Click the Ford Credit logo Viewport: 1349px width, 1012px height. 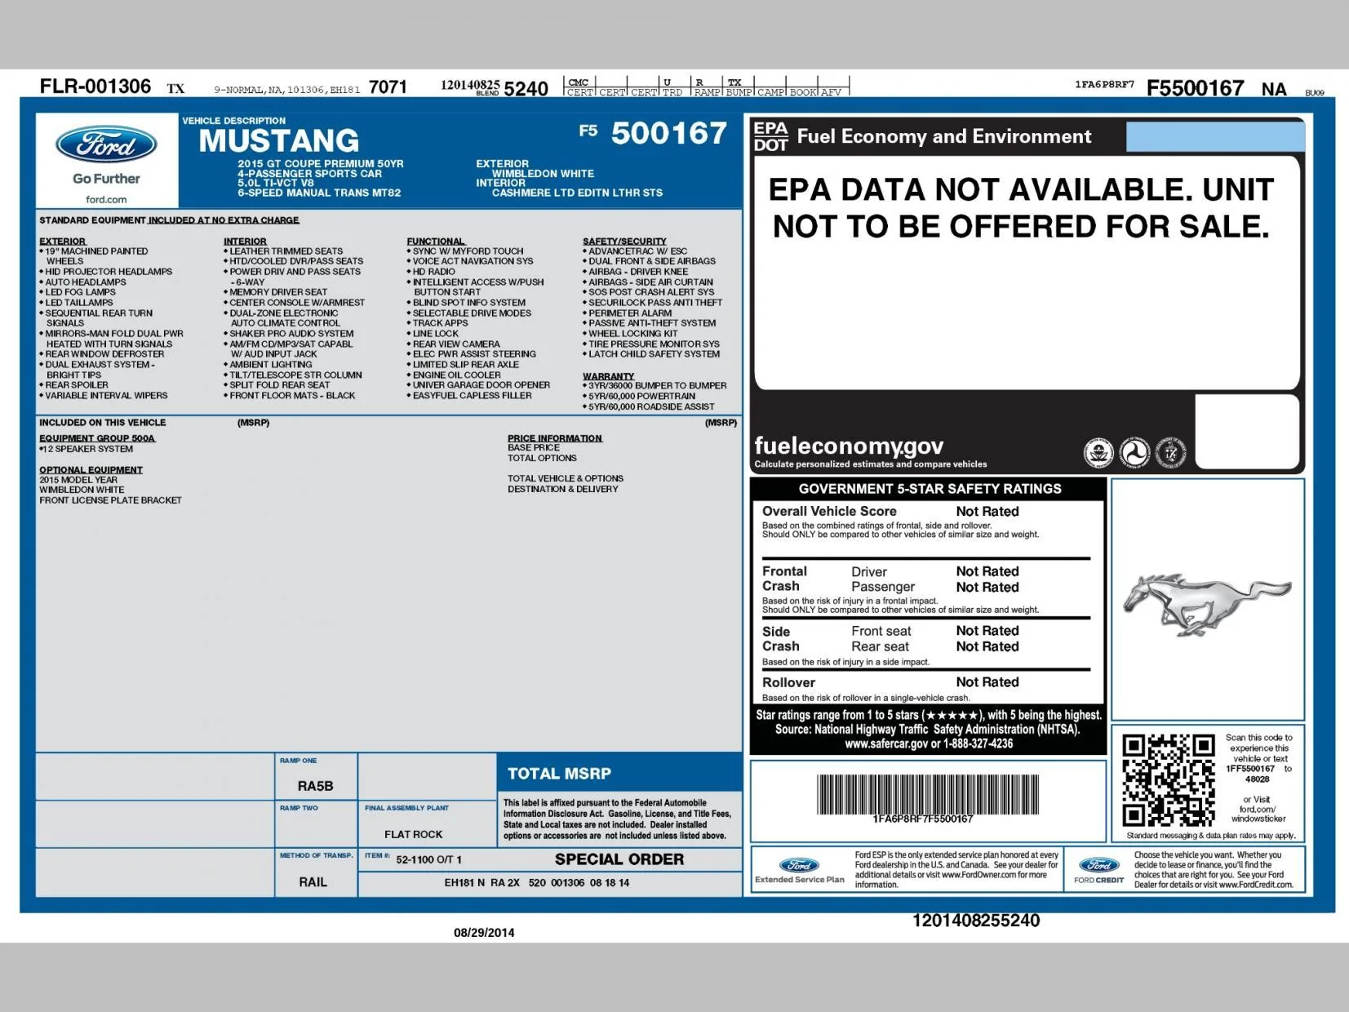pyautogui.click(x=1099, y=870)
